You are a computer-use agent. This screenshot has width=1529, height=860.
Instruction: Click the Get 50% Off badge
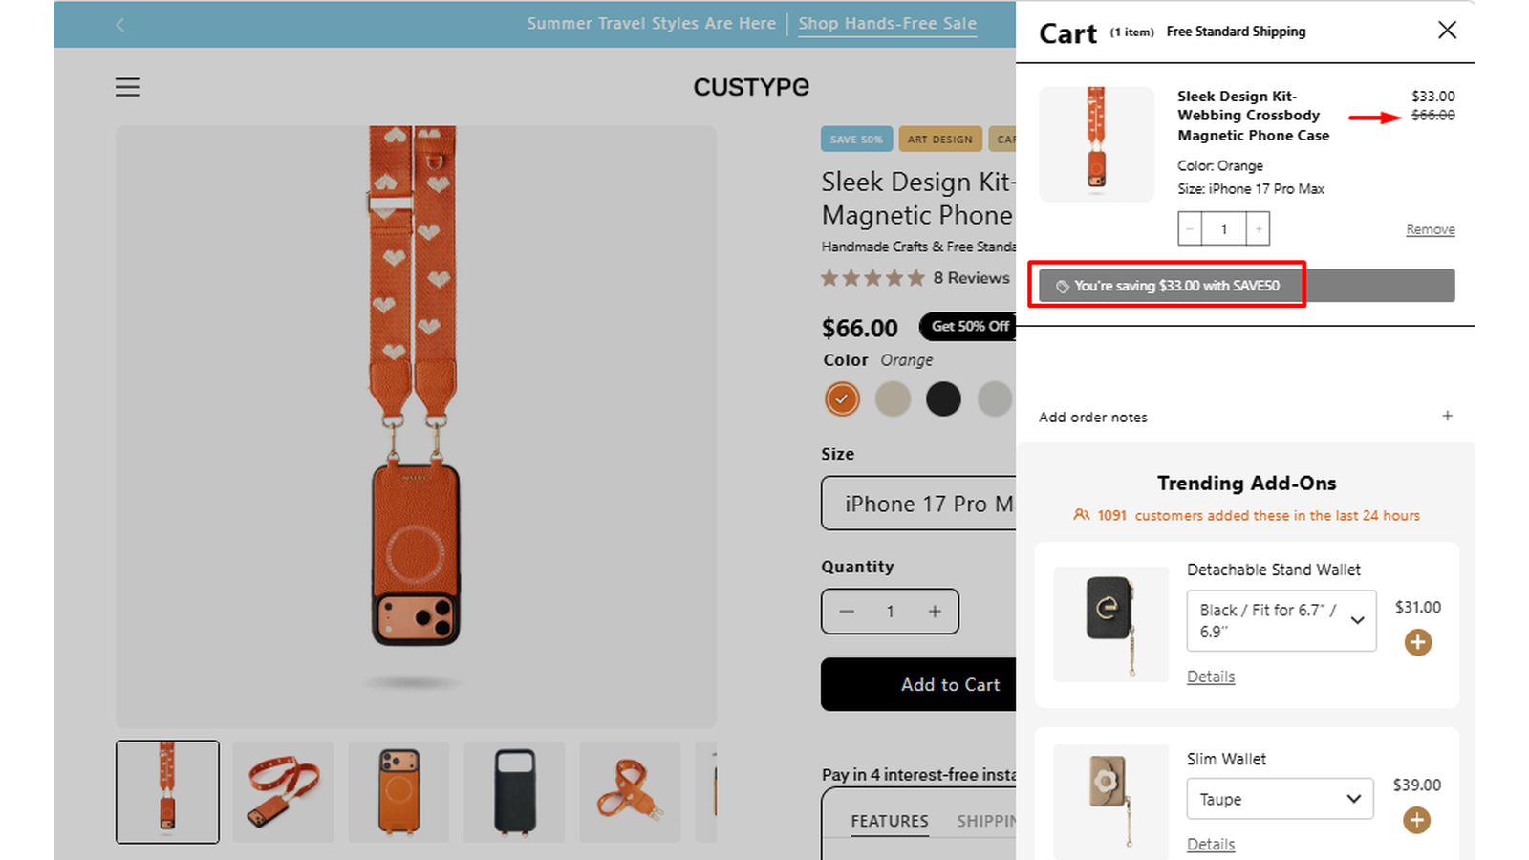(967, 326)
